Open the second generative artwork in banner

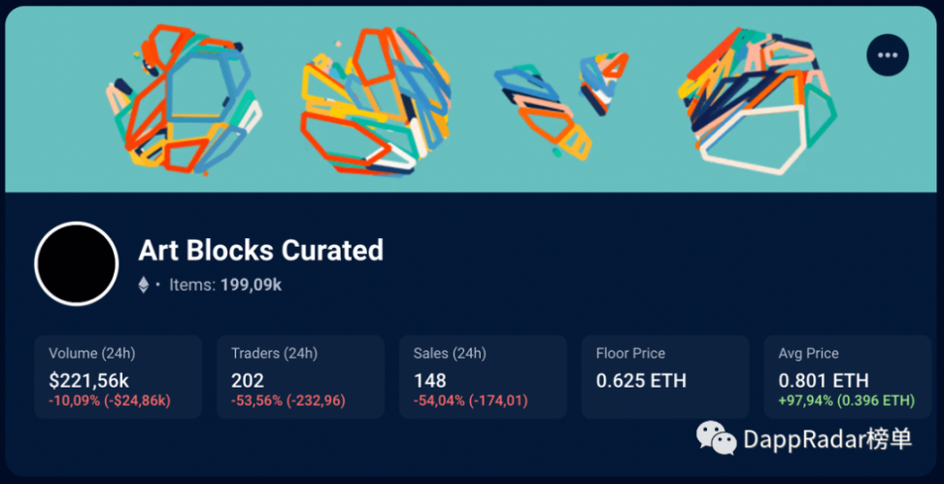pos(375,101)
